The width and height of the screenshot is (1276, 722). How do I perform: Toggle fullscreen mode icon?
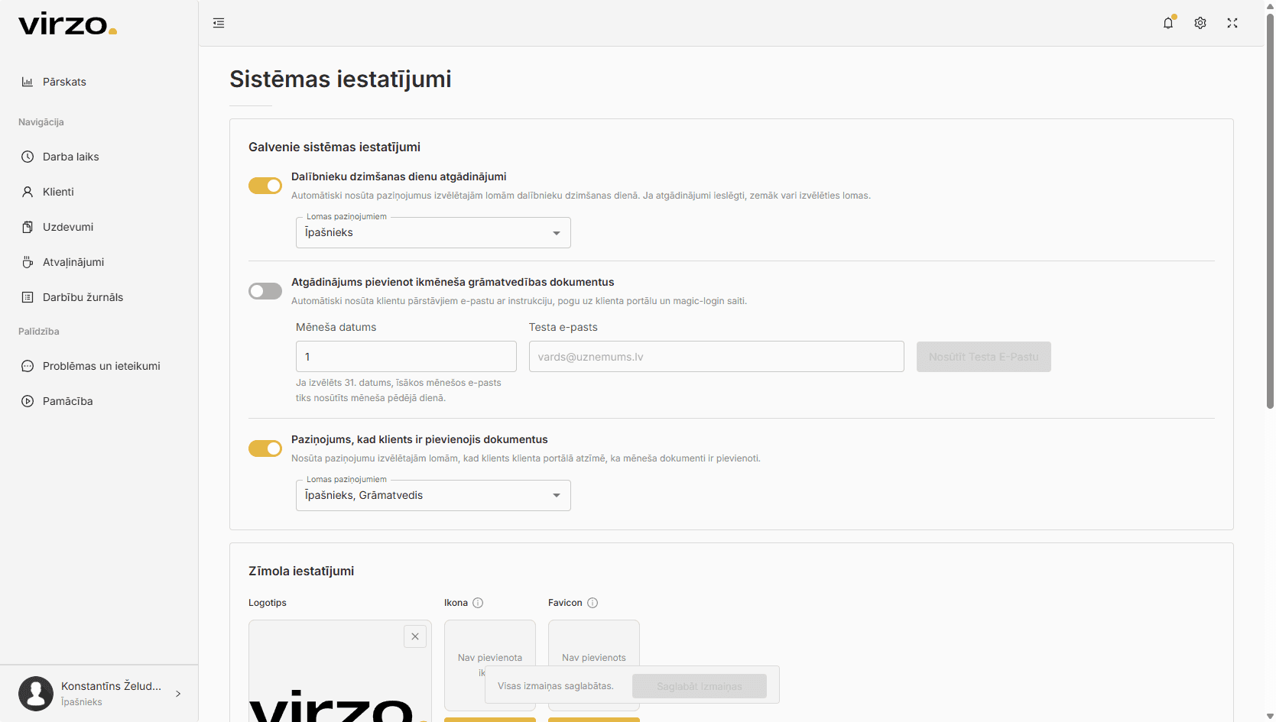coord(1232,23)
